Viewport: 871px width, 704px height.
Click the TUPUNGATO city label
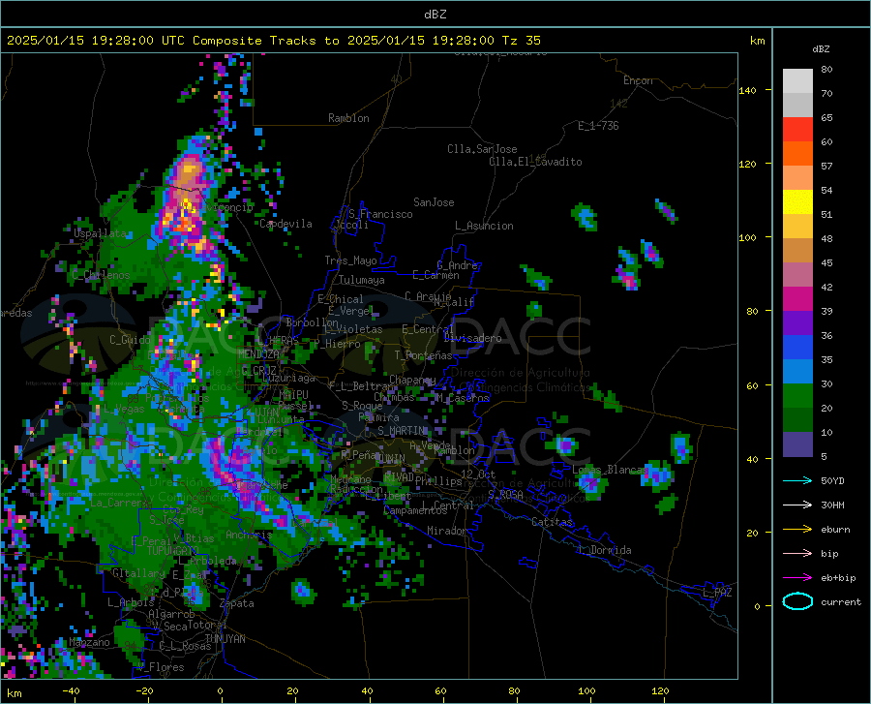[173, 551]
